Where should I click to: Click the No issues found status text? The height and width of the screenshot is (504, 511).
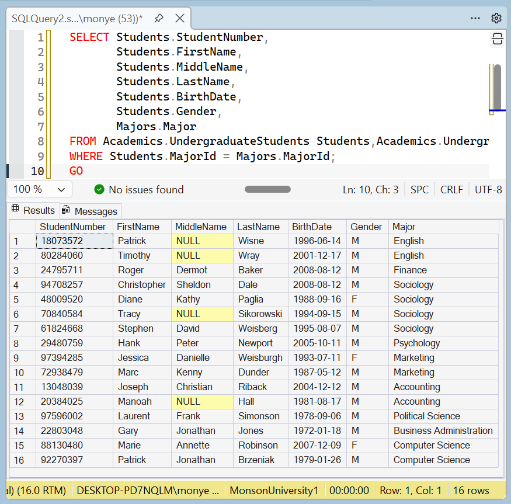point(146,190)
